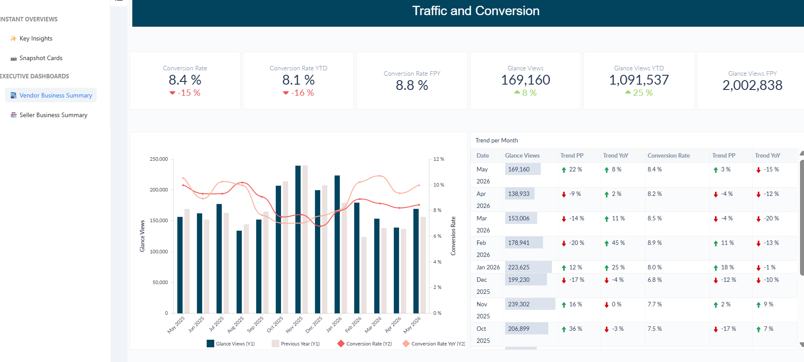Open Snapshot Cards overview page
The width and height of the screenshot is (804, 362).
pyautogui.click(x=41, y=58)
